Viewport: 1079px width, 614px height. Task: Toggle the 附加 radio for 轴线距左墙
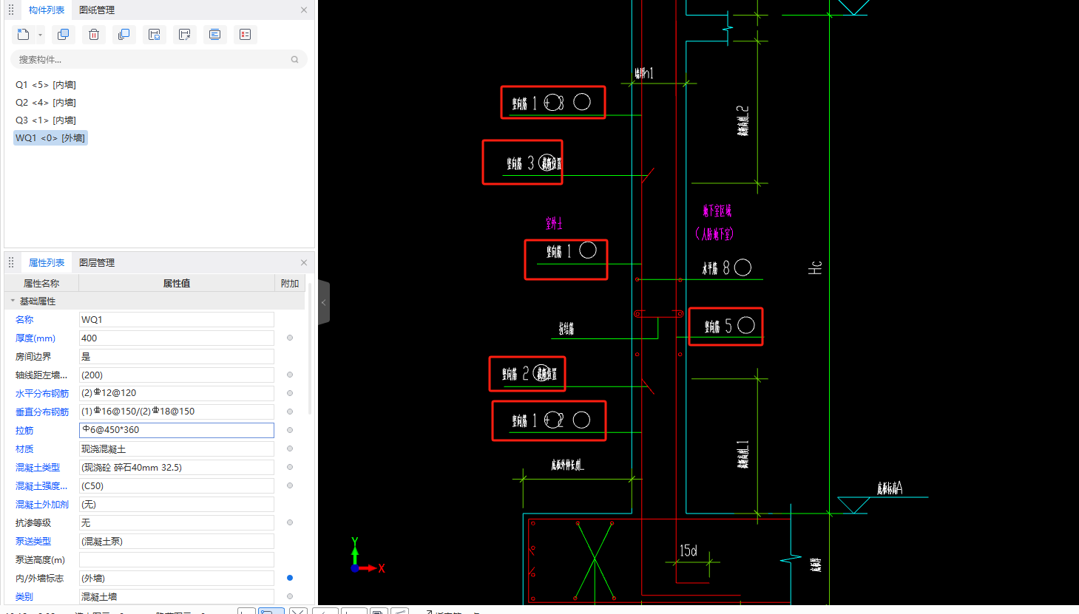pyautogui.click(x=290, y=375)
